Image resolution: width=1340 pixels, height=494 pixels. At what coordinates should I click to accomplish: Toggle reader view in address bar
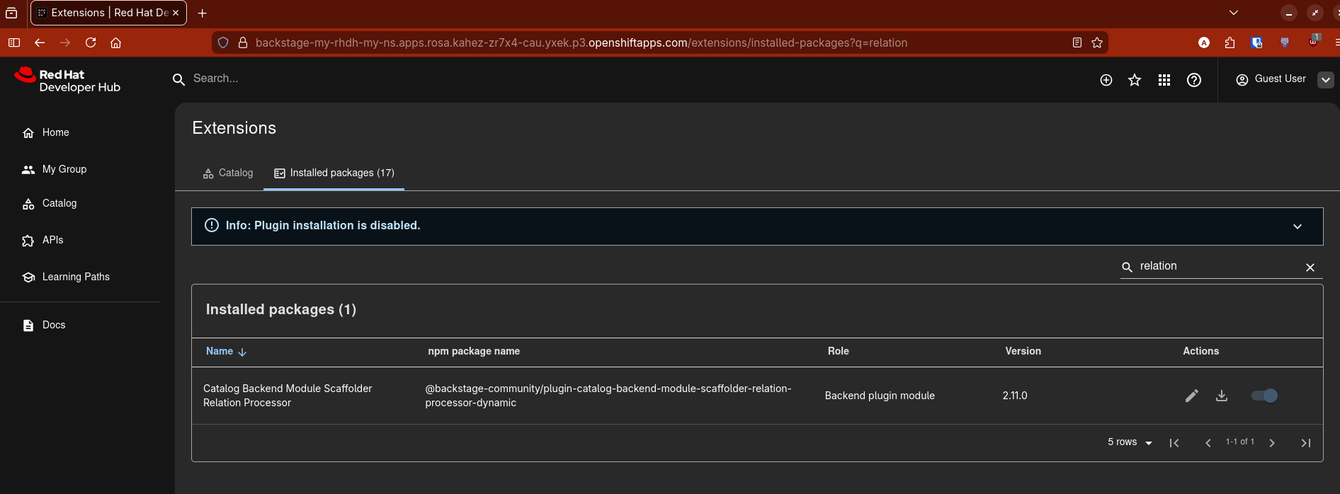[1077, 42]
